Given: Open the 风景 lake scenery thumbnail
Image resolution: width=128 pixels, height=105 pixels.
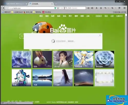Looking at the screenshot, I should click(42, 78).
